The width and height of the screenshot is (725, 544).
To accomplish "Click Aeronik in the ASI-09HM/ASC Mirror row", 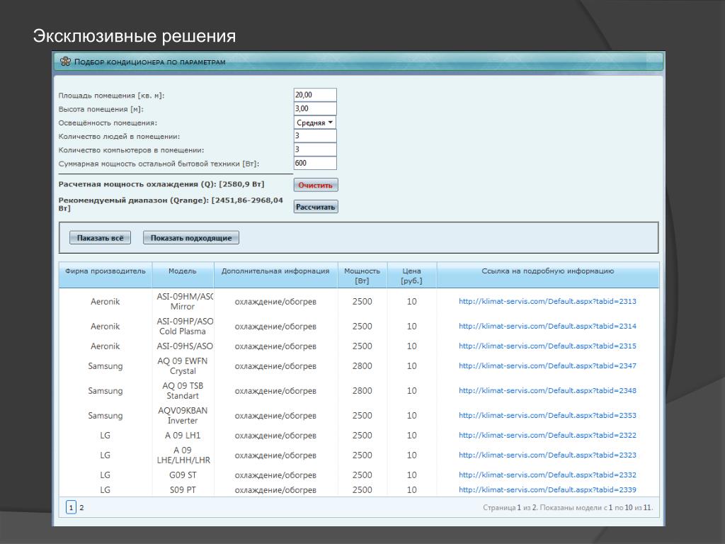I will pos(105,302).
